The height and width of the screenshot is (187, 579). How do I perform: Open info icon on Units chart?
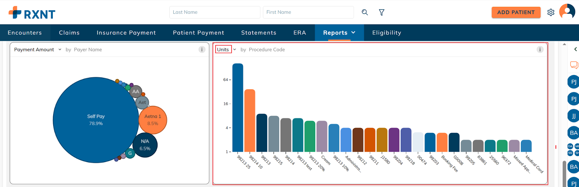click(540, 50)
